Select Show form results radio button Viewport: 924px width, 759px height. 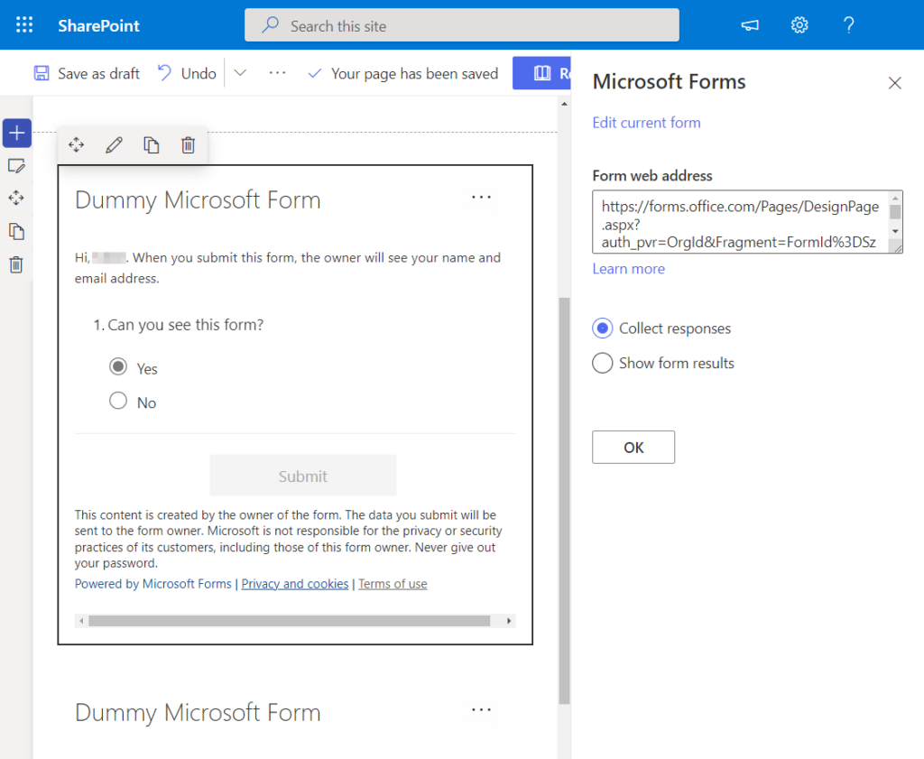coord(602,363)
